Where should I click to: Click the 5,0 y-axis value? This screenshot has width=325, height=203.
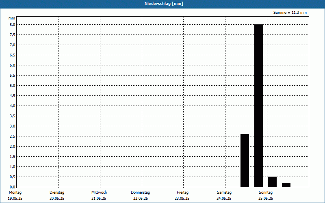13,86
